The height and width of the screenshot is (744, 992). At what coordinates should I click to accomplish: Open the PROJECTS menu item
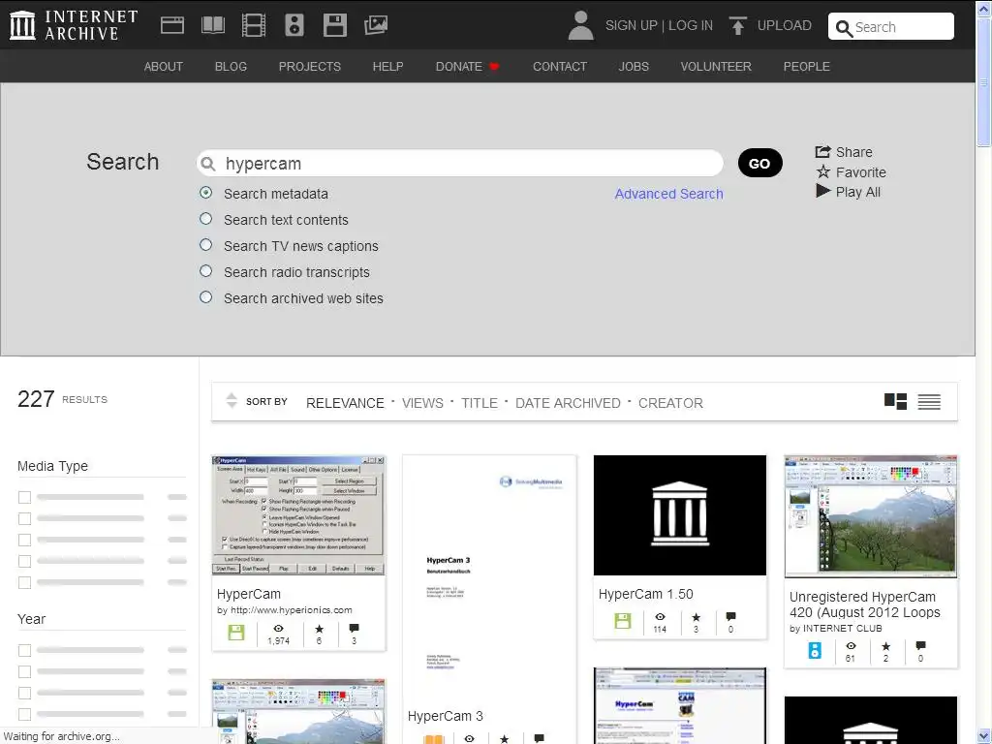coord(309,67)
